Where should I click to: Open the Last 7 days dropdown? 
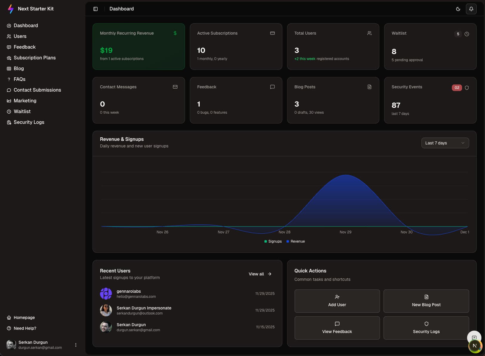[445, 143]
